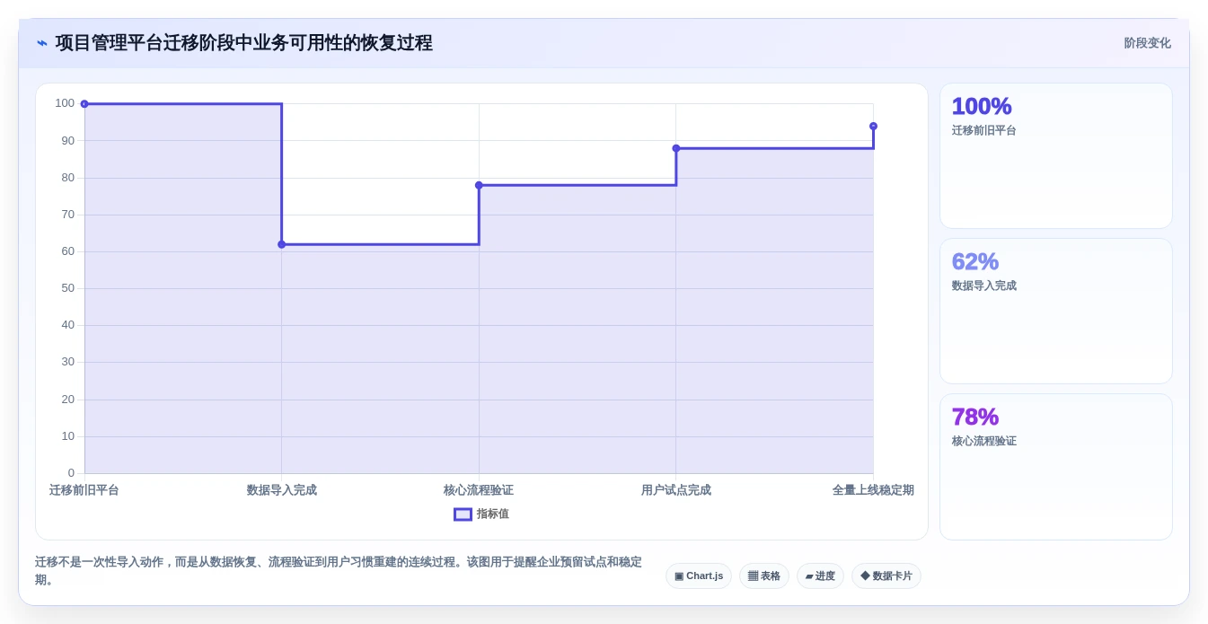Click data point at 全量上线稳定期 (94)
The image size is (1208, 624).
[873, 127]
